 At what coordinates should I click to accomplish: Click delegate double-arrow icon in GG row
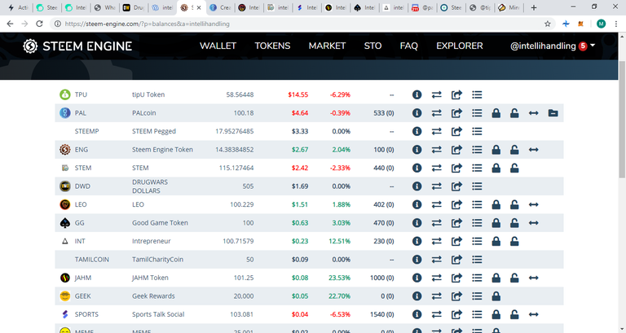[x=533, y=223]
